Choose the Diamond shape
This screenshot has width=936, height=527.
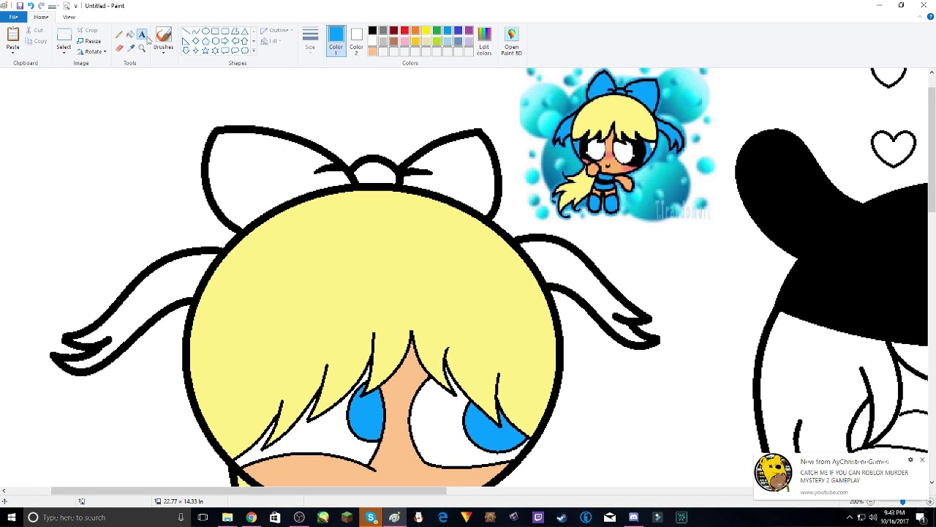195,41
